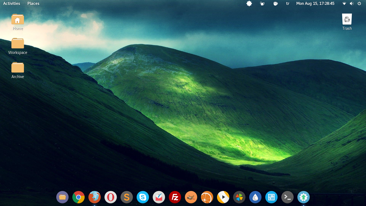Open the Terminal from the dock
The width and height of the screenshot is (366, 206).
point(287,197)
